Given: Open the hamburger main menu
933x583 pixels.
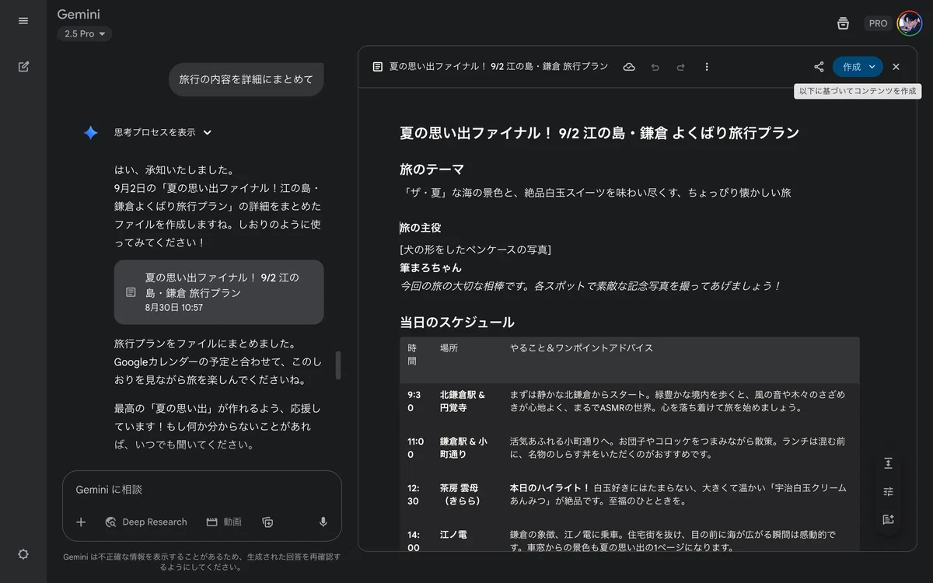Looking at the screenshot, I should [x=23, y=20].
